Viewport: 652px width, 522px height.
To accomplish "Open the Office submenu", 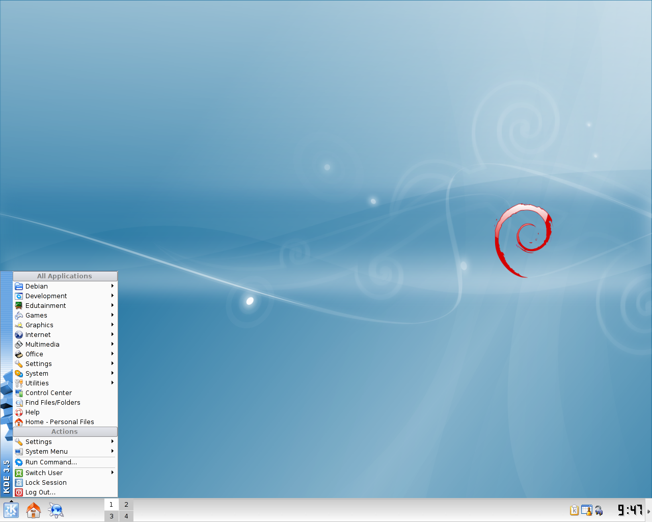I will coord(65,354).
